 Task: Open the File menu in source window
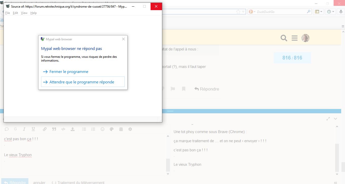tap(8, 13)
